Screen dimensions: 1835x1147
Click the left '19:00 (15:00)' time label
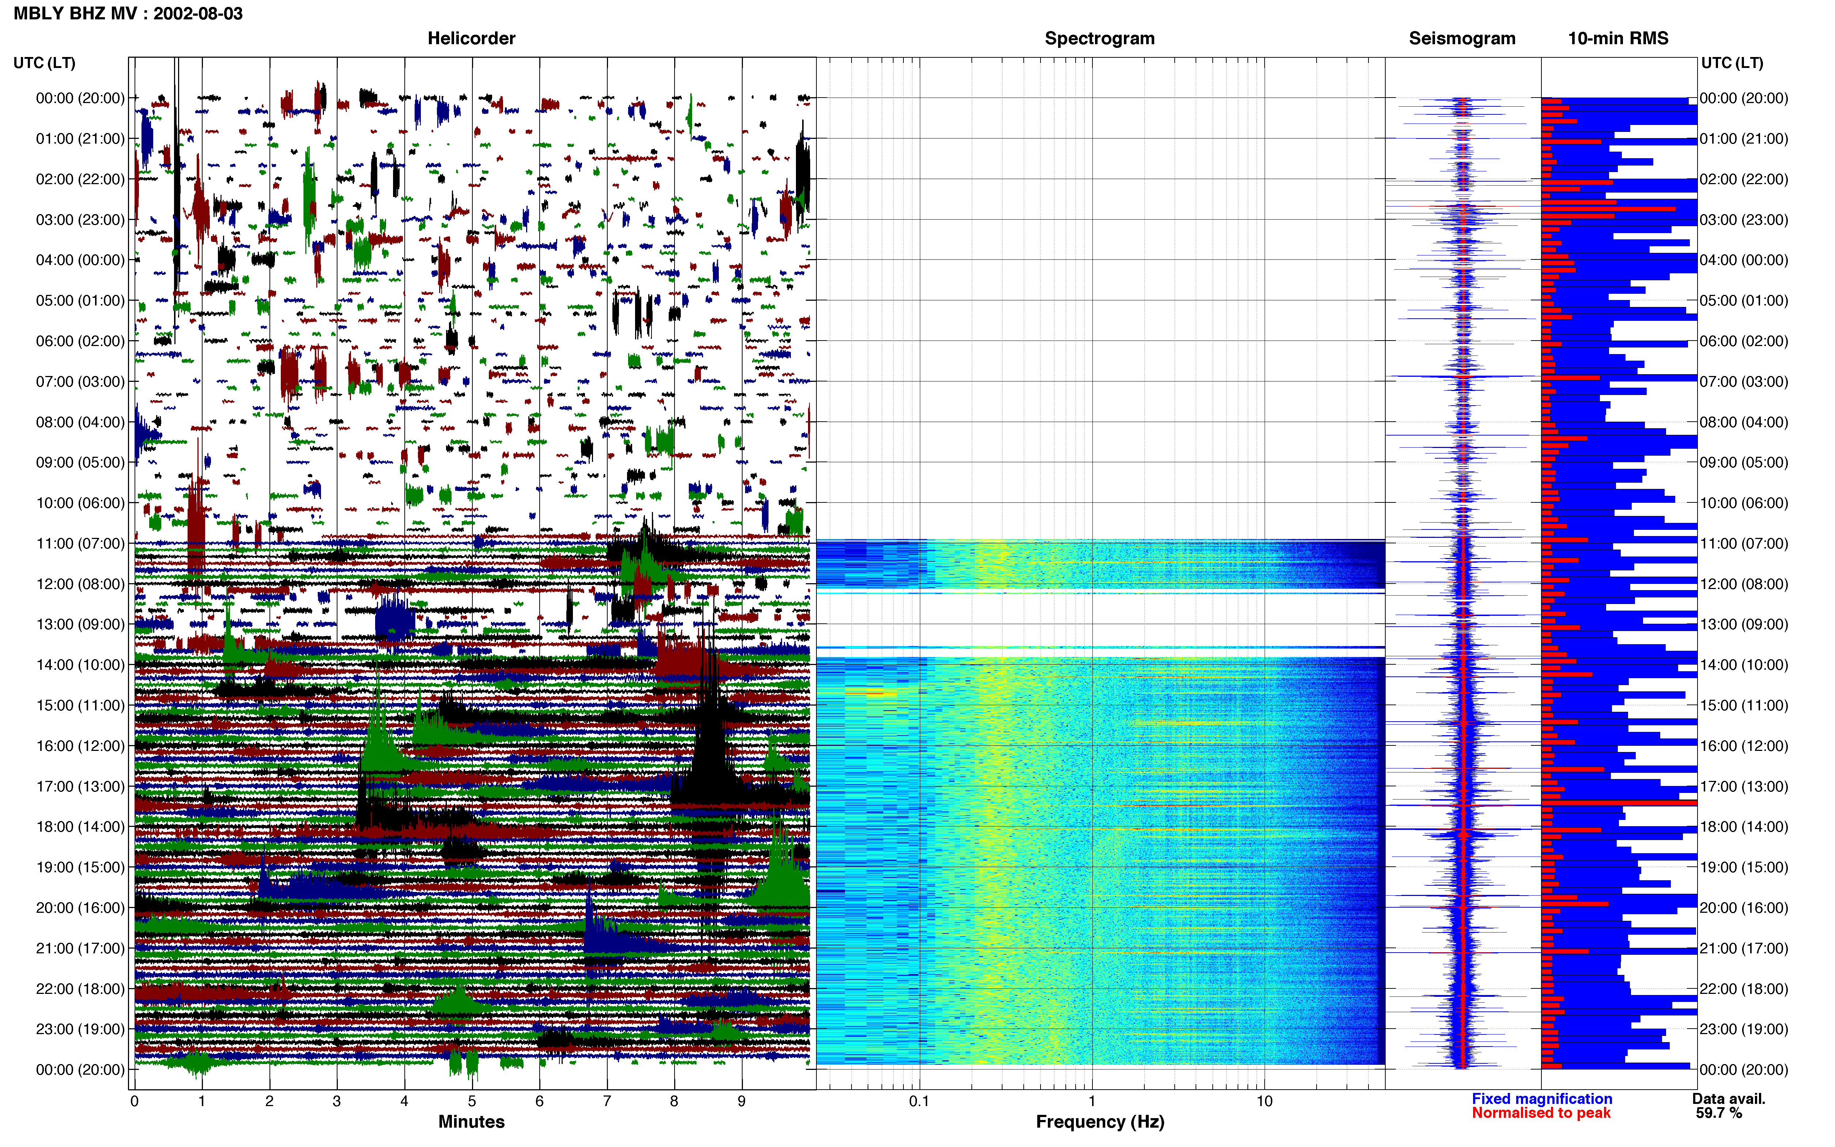[80, 867]
